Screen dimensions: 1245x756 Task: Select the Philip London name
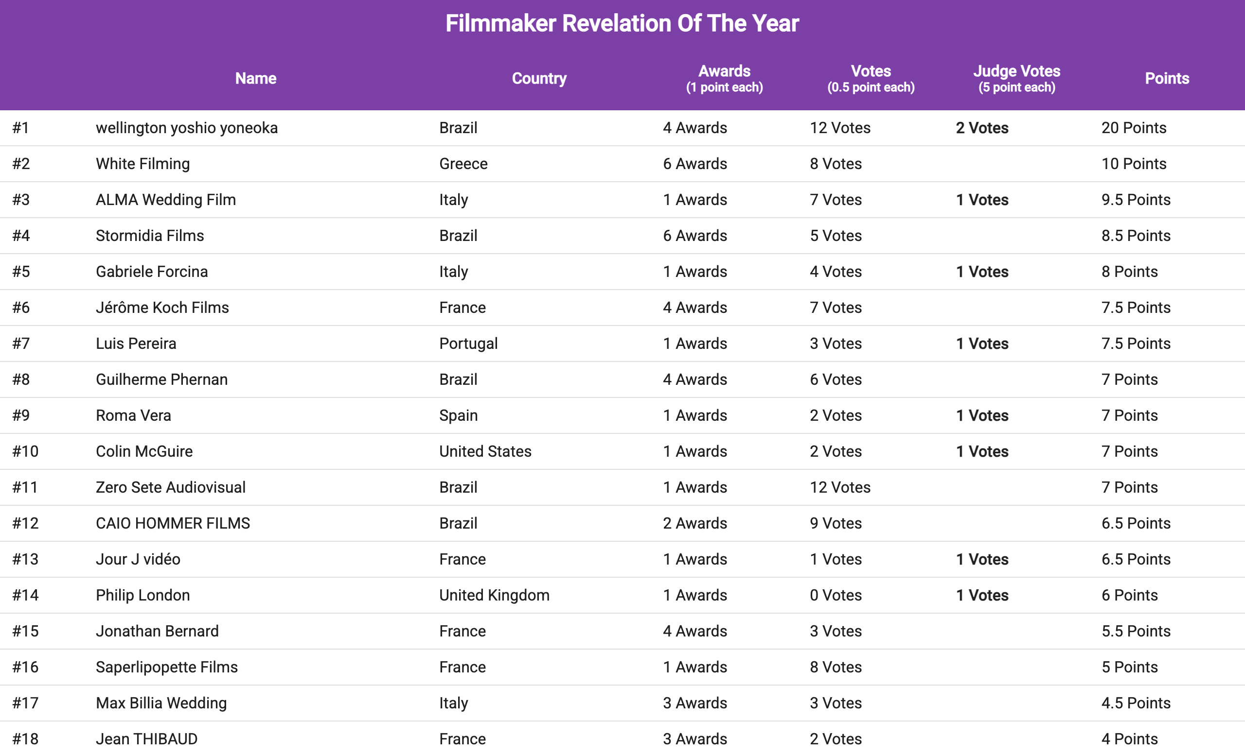(x=143, y=595)
